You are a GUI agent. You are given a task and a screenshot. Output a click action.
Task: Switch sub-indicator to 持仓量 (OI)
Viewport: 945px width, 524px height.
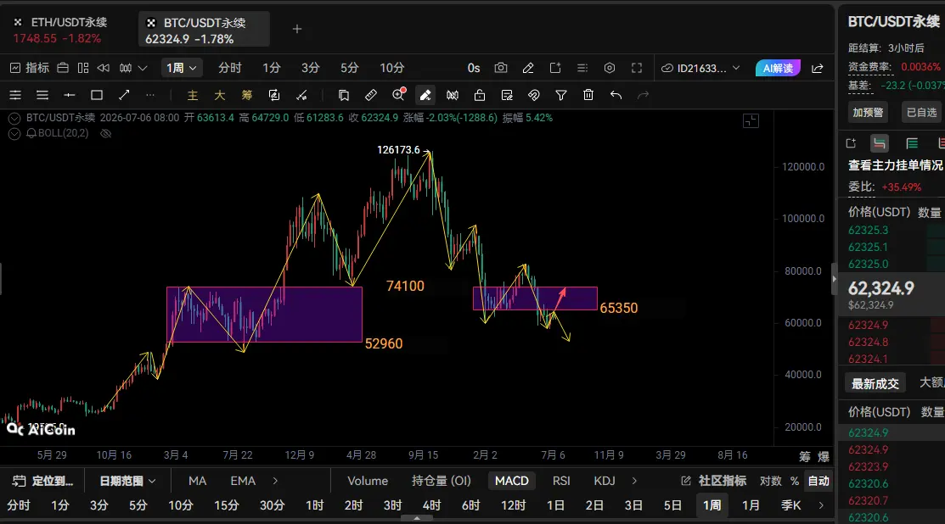point(442,481)
